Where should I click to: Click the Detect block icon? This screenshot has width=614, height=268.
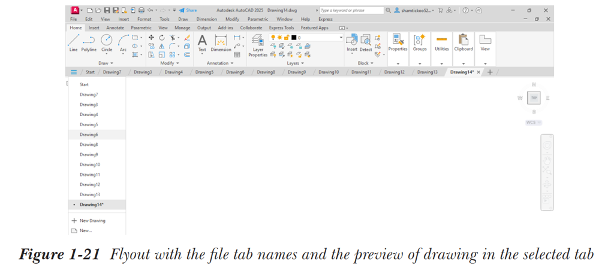(366, 42)
